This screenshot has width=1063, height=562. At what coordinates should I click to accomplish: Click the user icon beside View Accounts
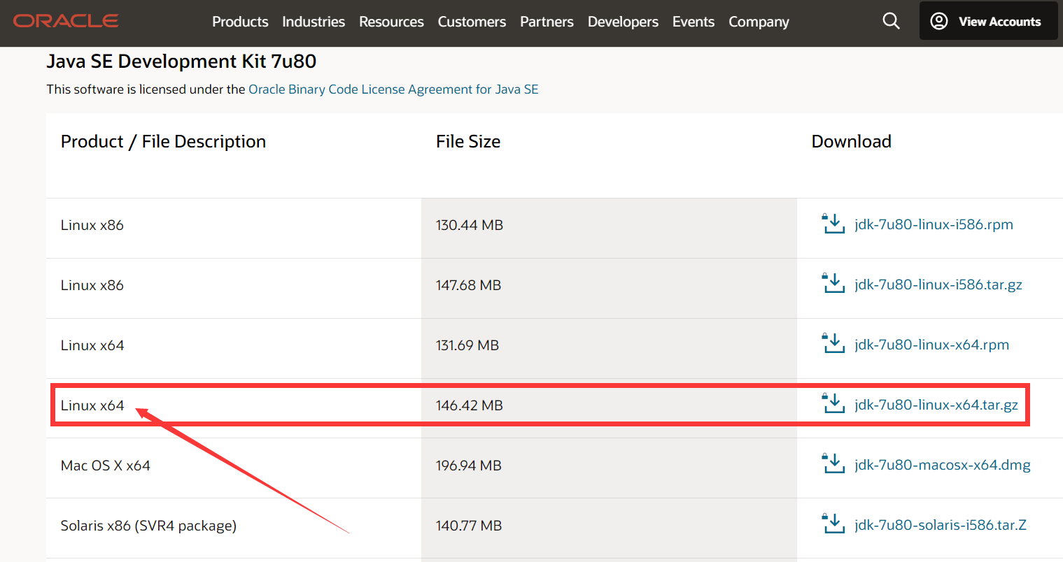tap(939, 21)
